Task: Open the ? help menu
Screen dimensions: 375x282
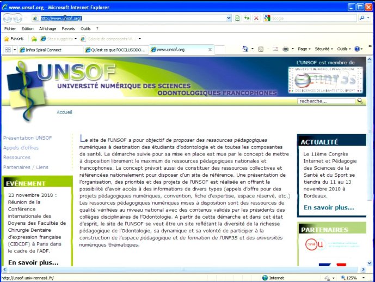Action: 97,28
